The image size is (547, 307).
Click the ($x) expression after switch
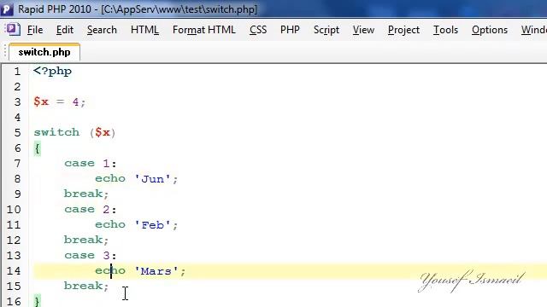(103, 133)
